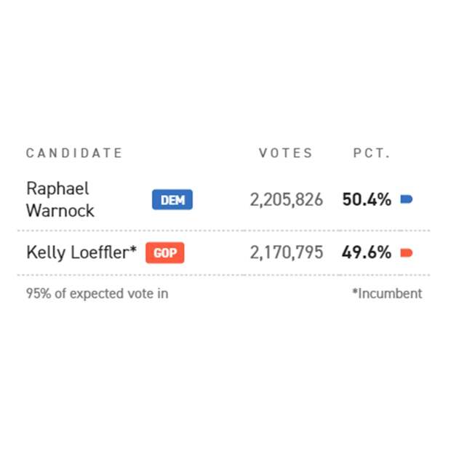
Task: Select the Kelly Loeffler candidate name
Action: (x=78, y=253)
